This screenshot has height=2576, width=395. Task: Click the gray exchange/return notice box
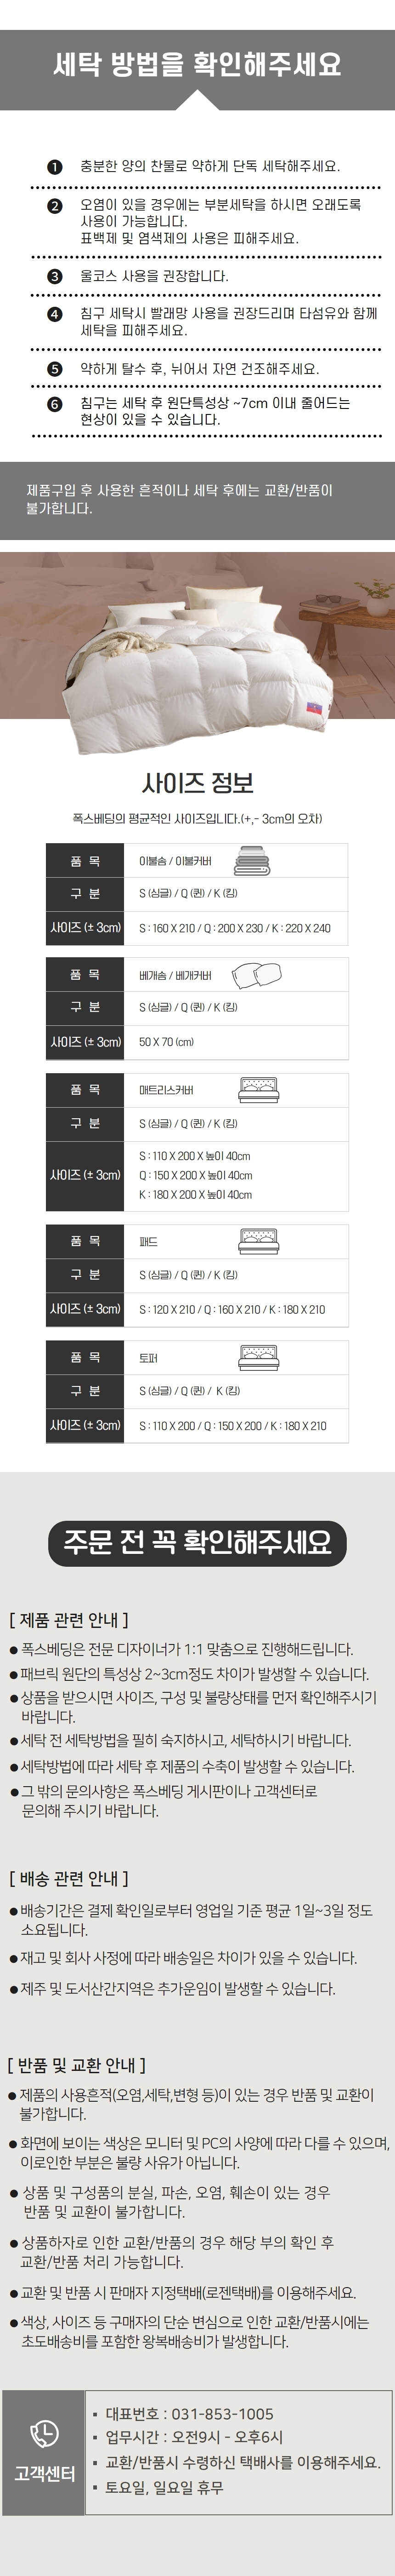(197, 499)
